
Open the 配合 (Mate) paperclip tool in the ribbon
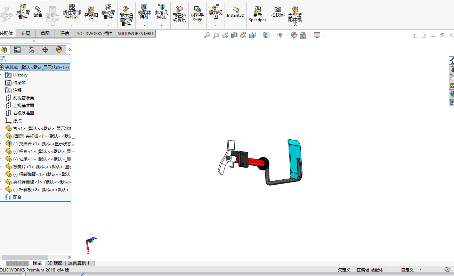point(38,11)
